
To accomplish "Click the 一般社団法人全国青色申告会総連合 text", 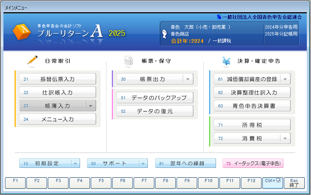I will coord(262,17).
